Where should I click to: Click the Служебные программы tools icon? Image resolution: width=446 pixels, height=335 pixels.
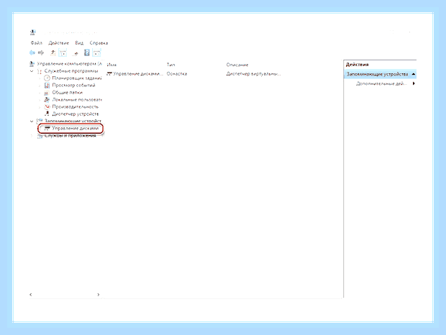click(x=40, y=71)
